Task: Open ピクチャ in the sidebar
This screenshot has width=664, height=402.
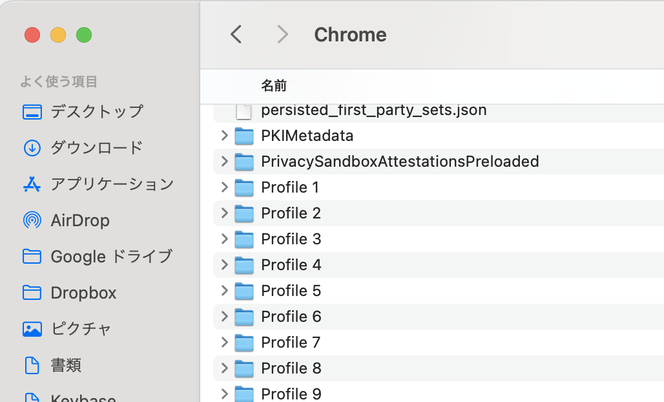Action: coord(81,329)
